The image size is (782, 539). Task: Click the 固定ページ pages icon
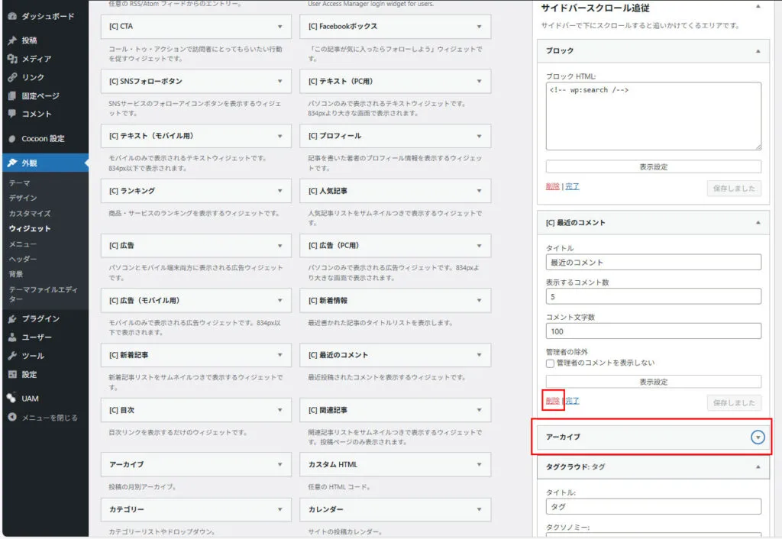coord(12,96)
